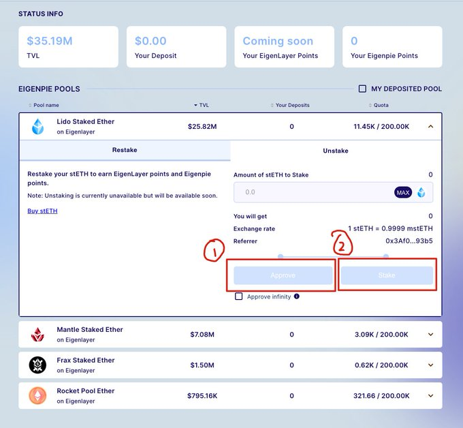Screen dimensions: 463x428
Task: Switch to the Restake tab
Action: click(x=125, y=150)
